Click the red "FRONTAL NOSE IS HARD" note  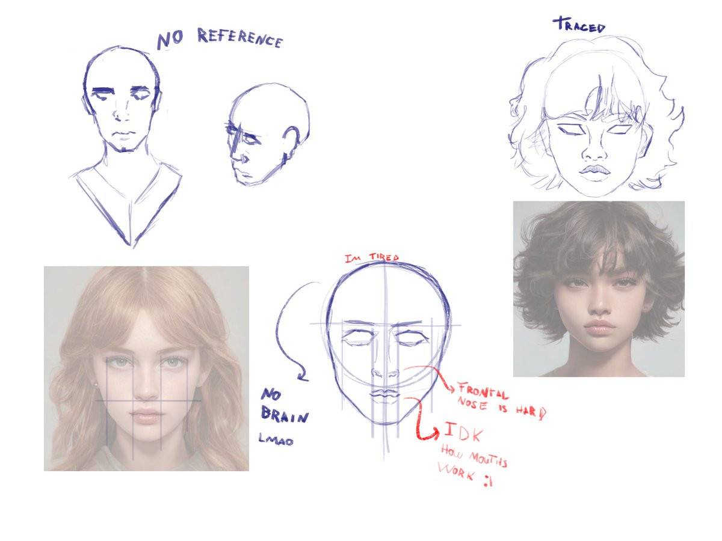501,401
